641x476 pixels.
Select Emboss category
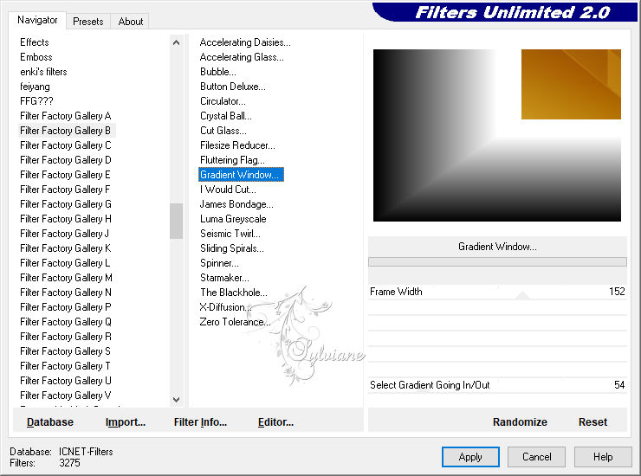pos(36,57)
